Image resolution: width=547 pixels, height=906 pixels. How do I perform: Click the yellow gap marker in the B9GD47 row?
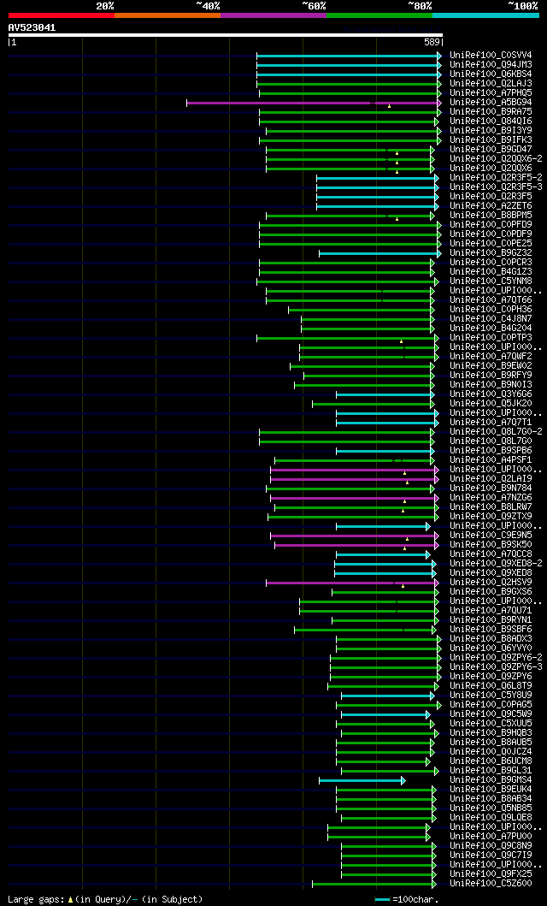pos(397,153)
